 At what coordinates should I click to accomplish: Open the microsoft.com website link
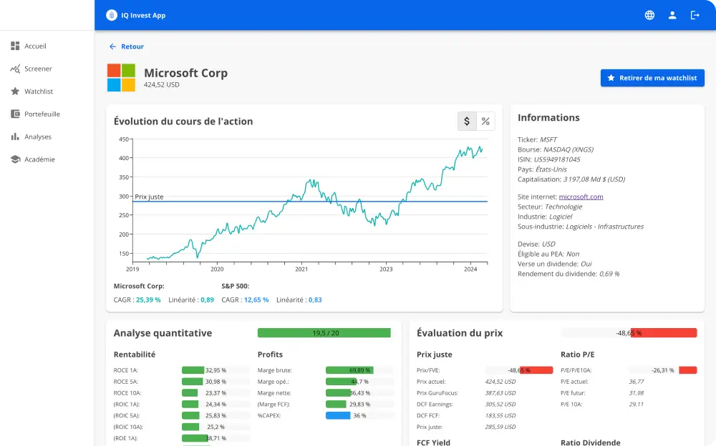pos(581,197)
